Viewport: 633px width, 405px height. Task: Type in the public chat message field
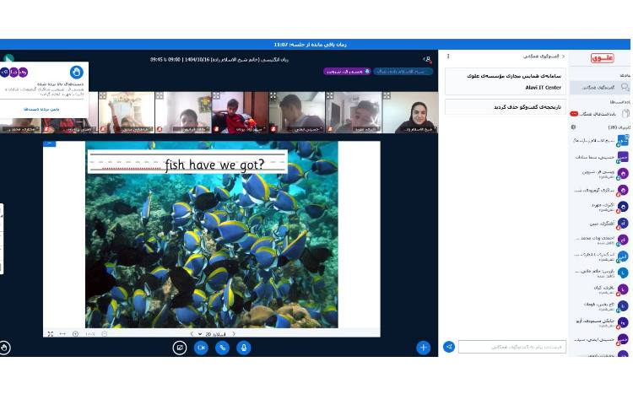coord(511,347)
